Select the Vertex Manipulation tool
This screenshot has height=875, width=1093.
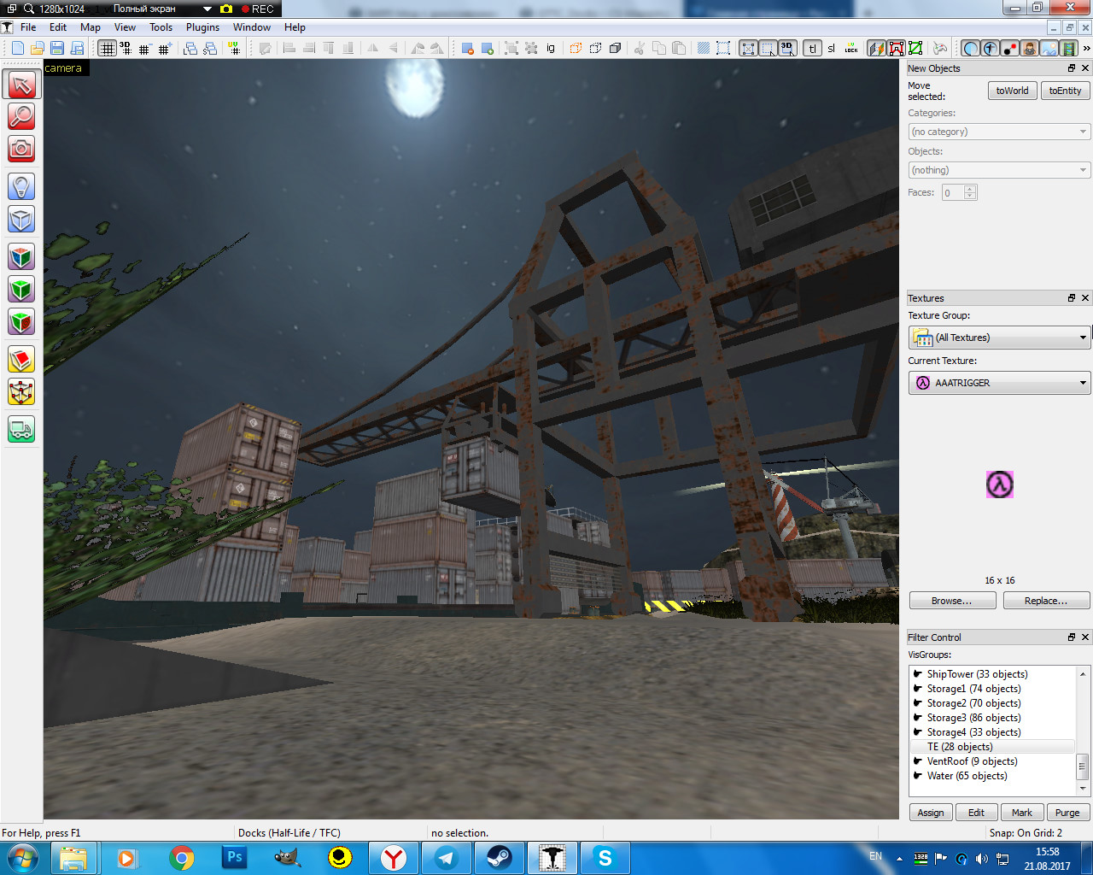[21, 392]
